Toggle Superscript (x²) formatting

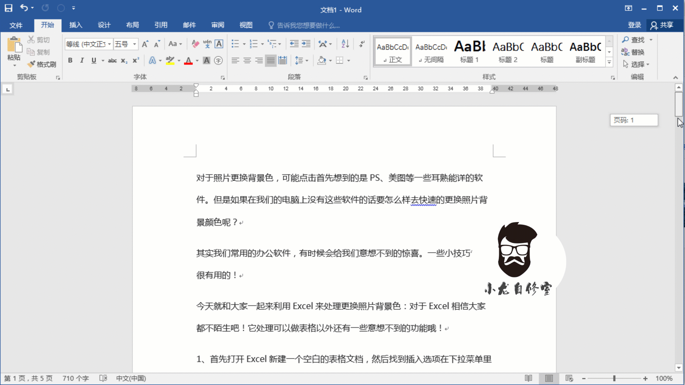[136, 61]
